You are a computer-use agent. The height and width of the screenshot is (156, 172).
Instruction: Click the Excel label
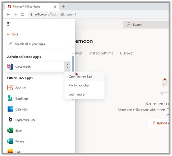point(19,131)
